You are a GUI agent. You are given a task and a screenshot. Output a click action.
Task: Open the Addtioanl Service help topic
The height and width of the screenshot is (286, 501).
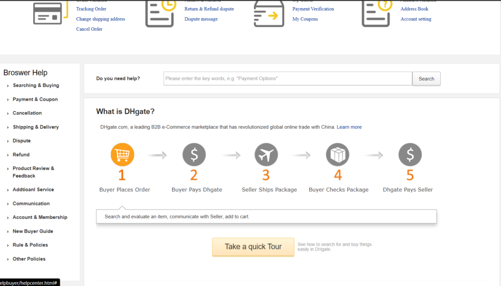33,189
